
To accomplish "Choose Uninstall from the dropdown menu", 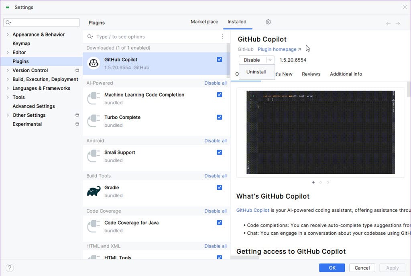I will (256, 72).
